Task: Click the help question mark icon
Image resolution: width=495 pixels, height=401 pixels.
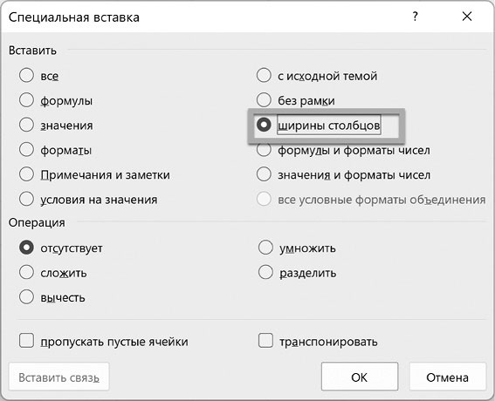Action: coord(416,16)
